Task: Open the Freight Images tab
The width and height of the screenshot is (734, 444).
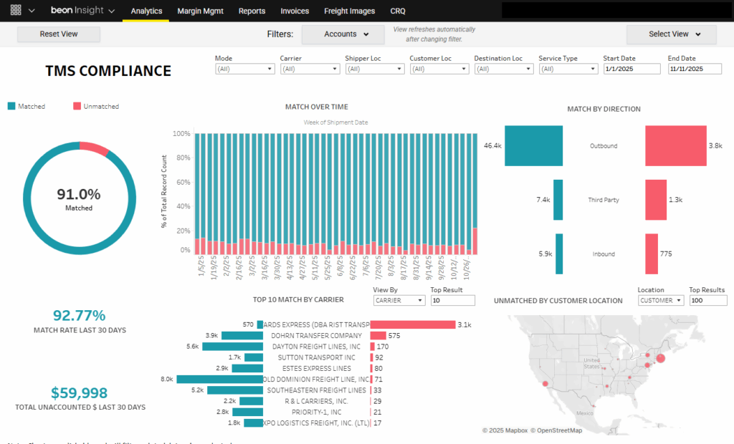Action: coord(349,11)
